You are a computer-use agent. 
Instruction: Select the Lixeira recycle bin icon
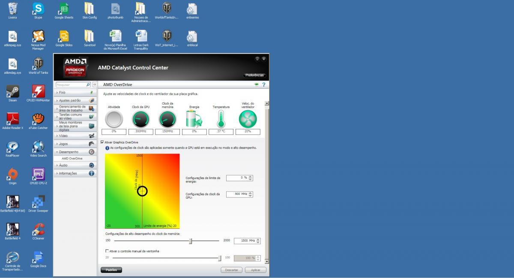tap(12, 11)
